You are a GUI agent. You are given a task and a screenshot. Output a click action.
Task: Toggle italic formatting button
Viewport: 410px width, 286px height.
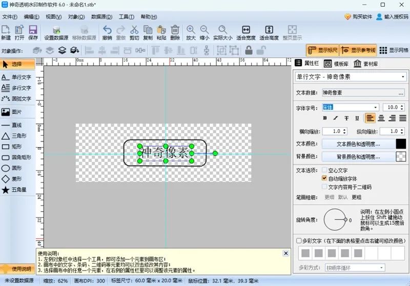point(336,118)
